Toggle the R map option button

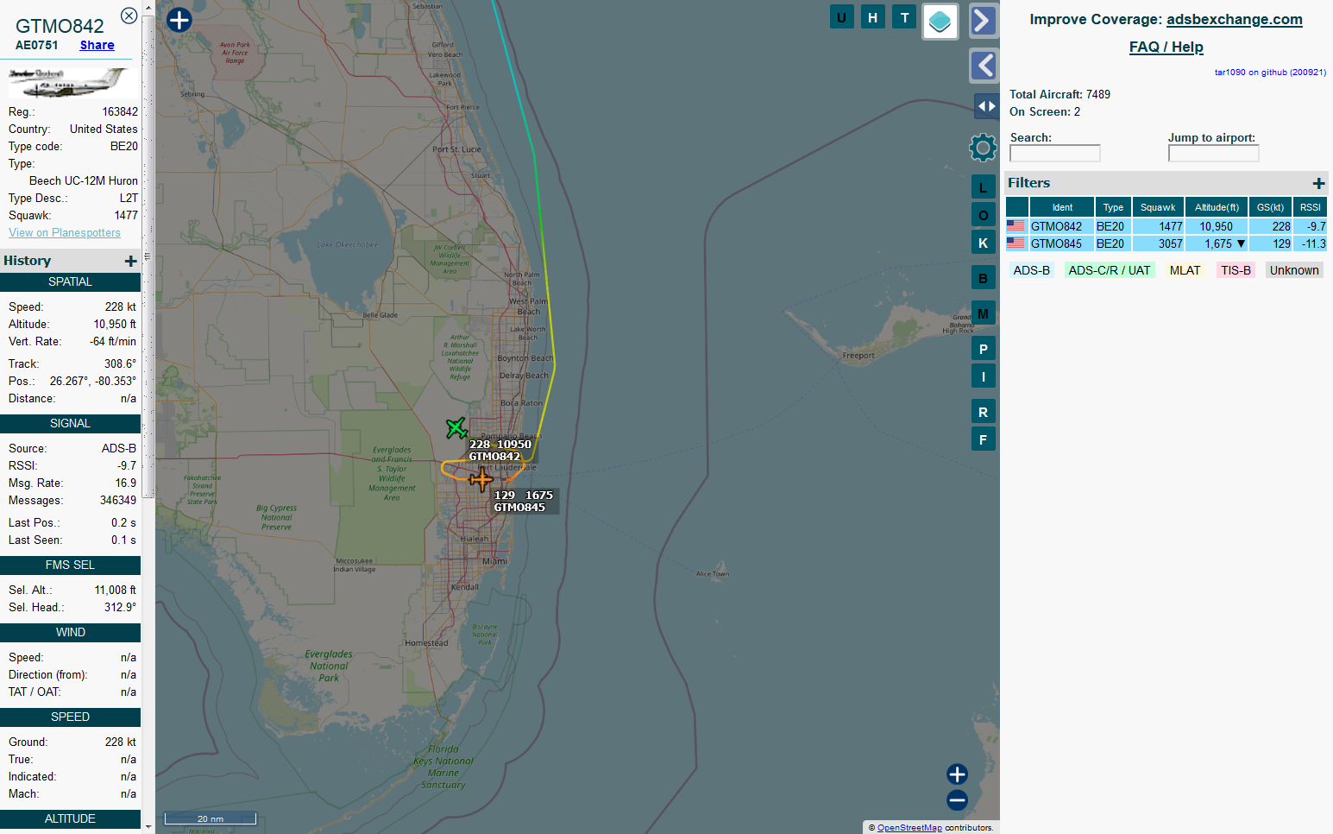click(983, 412)
